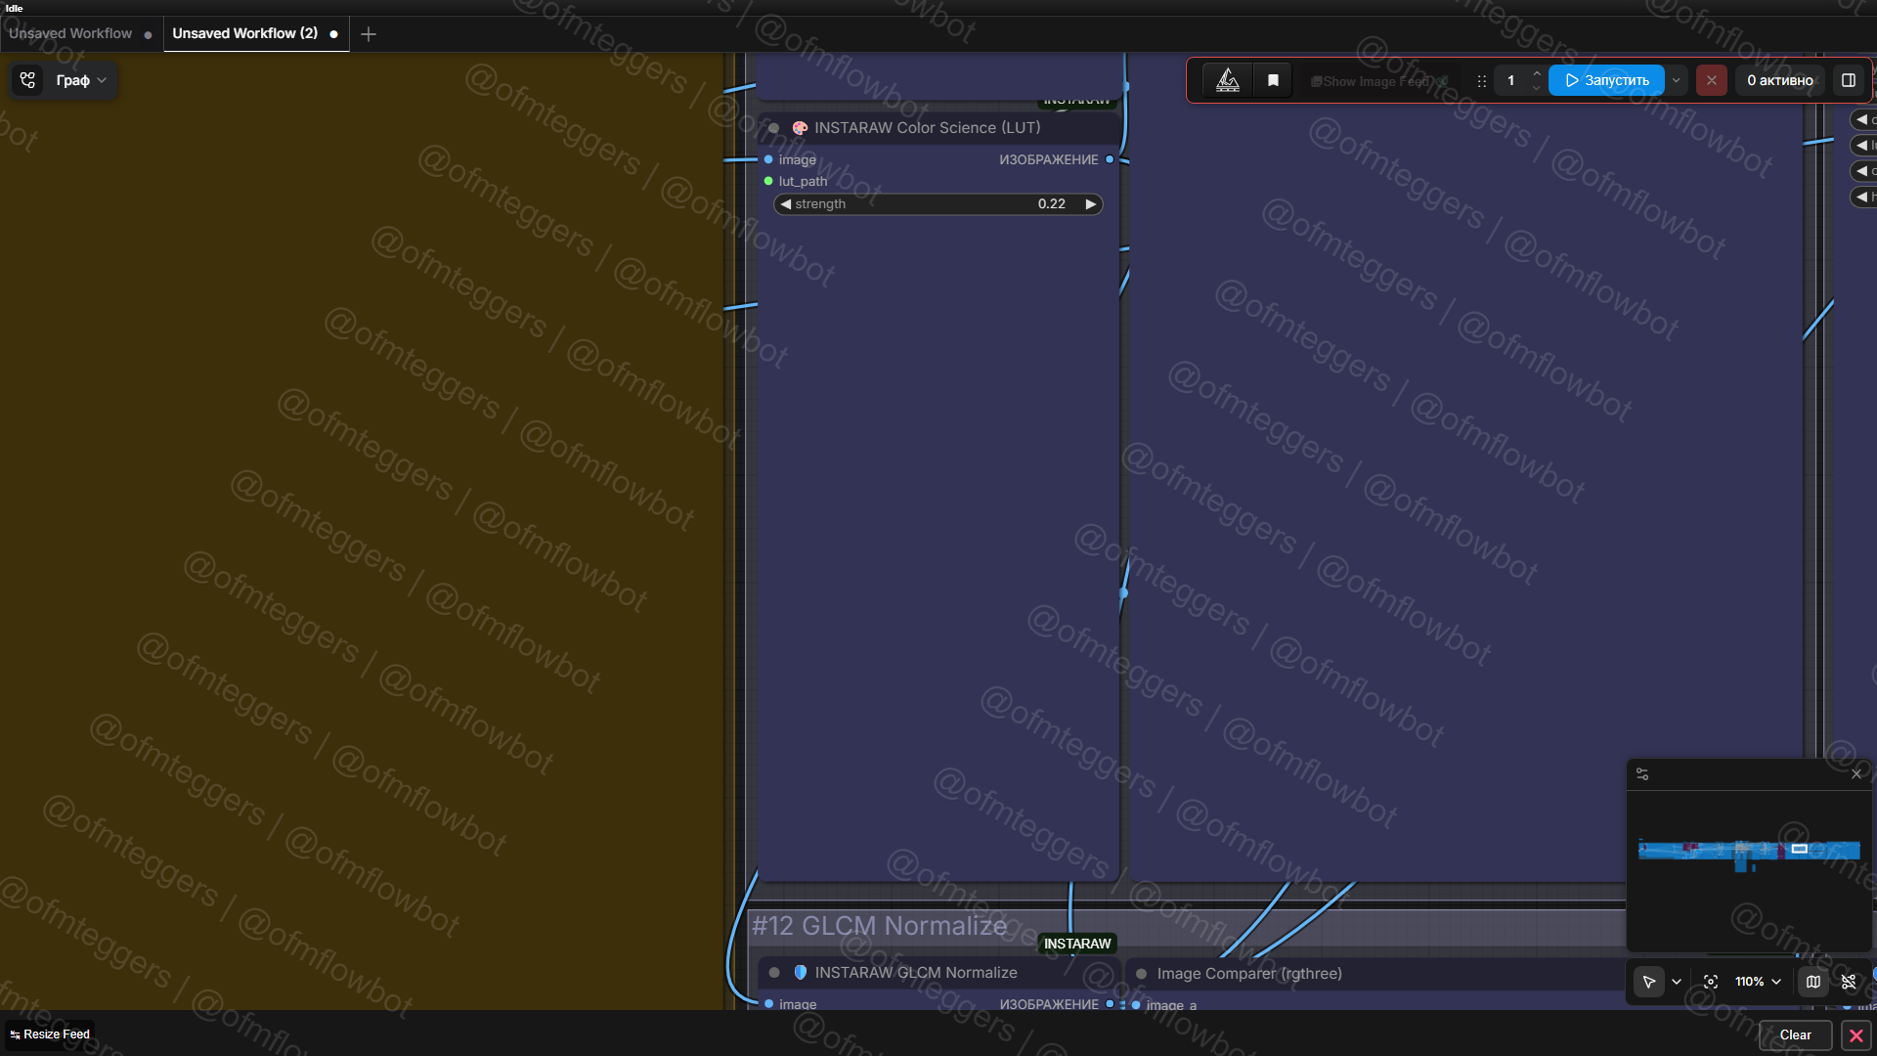Click the red cancel X in run toolbar
Image resolution: width=1877 pixels, height=1056 pixels.
1711,80
